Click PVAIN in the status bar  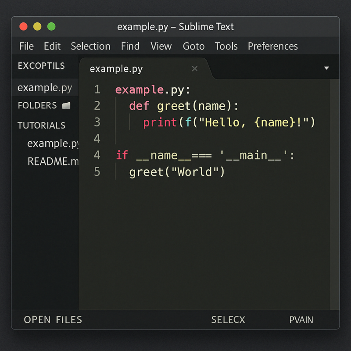pos(301,320)
